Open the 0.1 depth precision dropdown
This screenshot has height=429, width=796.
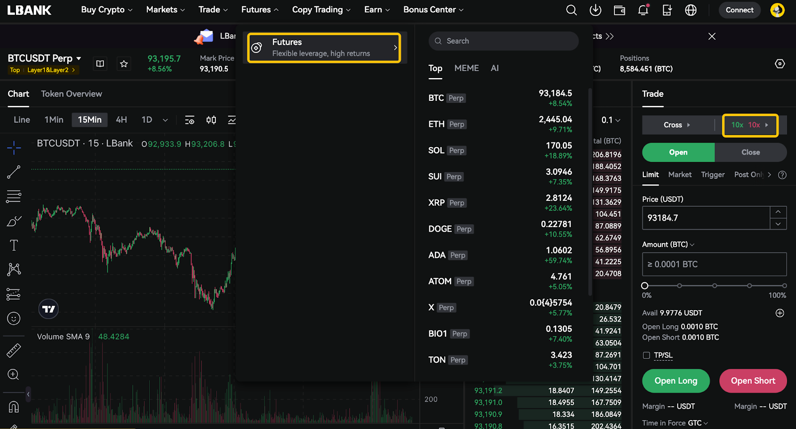610,120
